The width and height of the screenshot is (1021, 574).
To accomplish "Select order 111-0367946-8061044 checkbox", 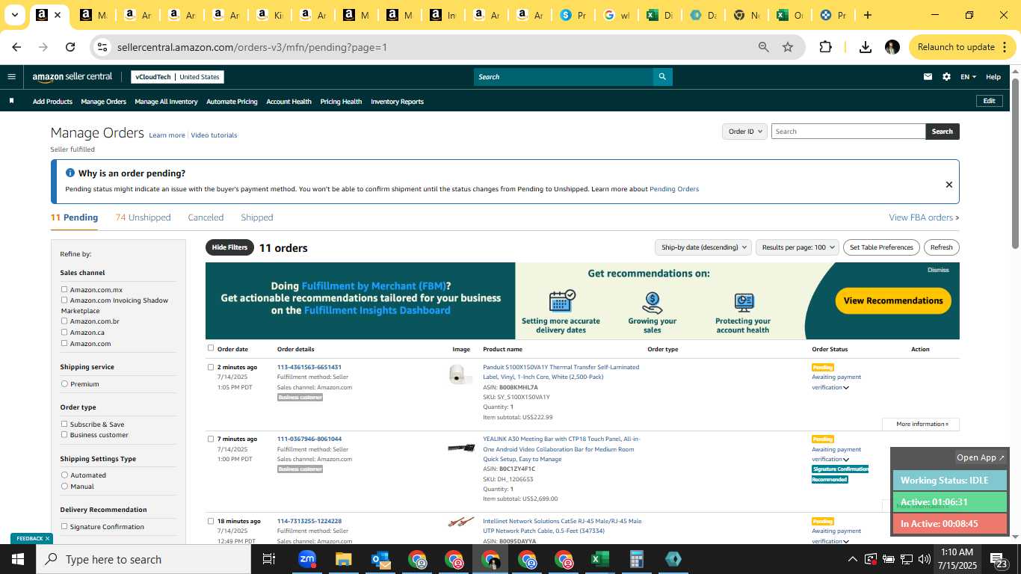I will click(211, 439).
